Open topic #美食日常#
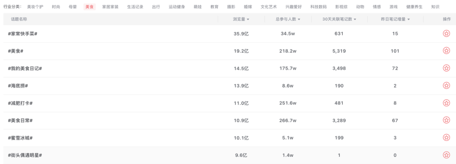The width and height of the screenshot is (456, 164). click(x=20, y=121)
